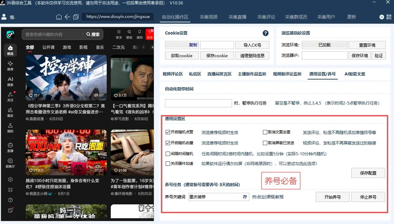Image resolution: width=394 pixels, height=224 pixels.
Task: Open the multi-window pages icon
Action: (x=76, y=17)
